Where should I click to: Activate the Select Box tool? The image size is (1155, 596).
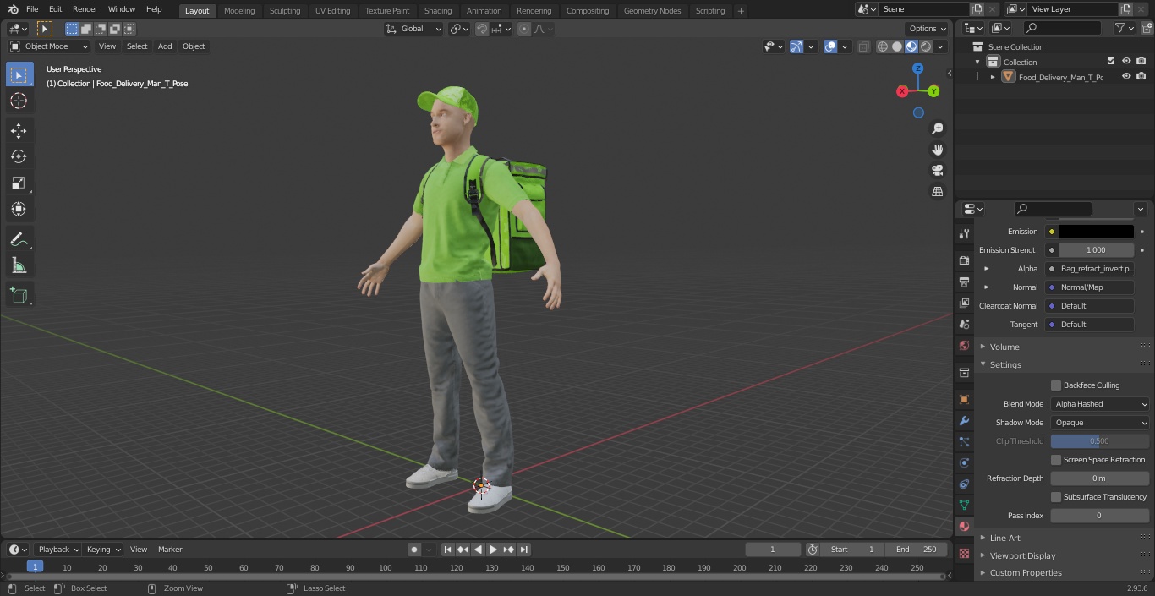pyautogui.click(x=19, y=74)
